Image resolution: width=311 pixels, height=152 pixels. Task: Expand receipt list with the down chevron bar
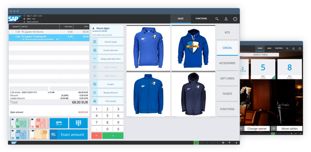[x=69, y=89]
